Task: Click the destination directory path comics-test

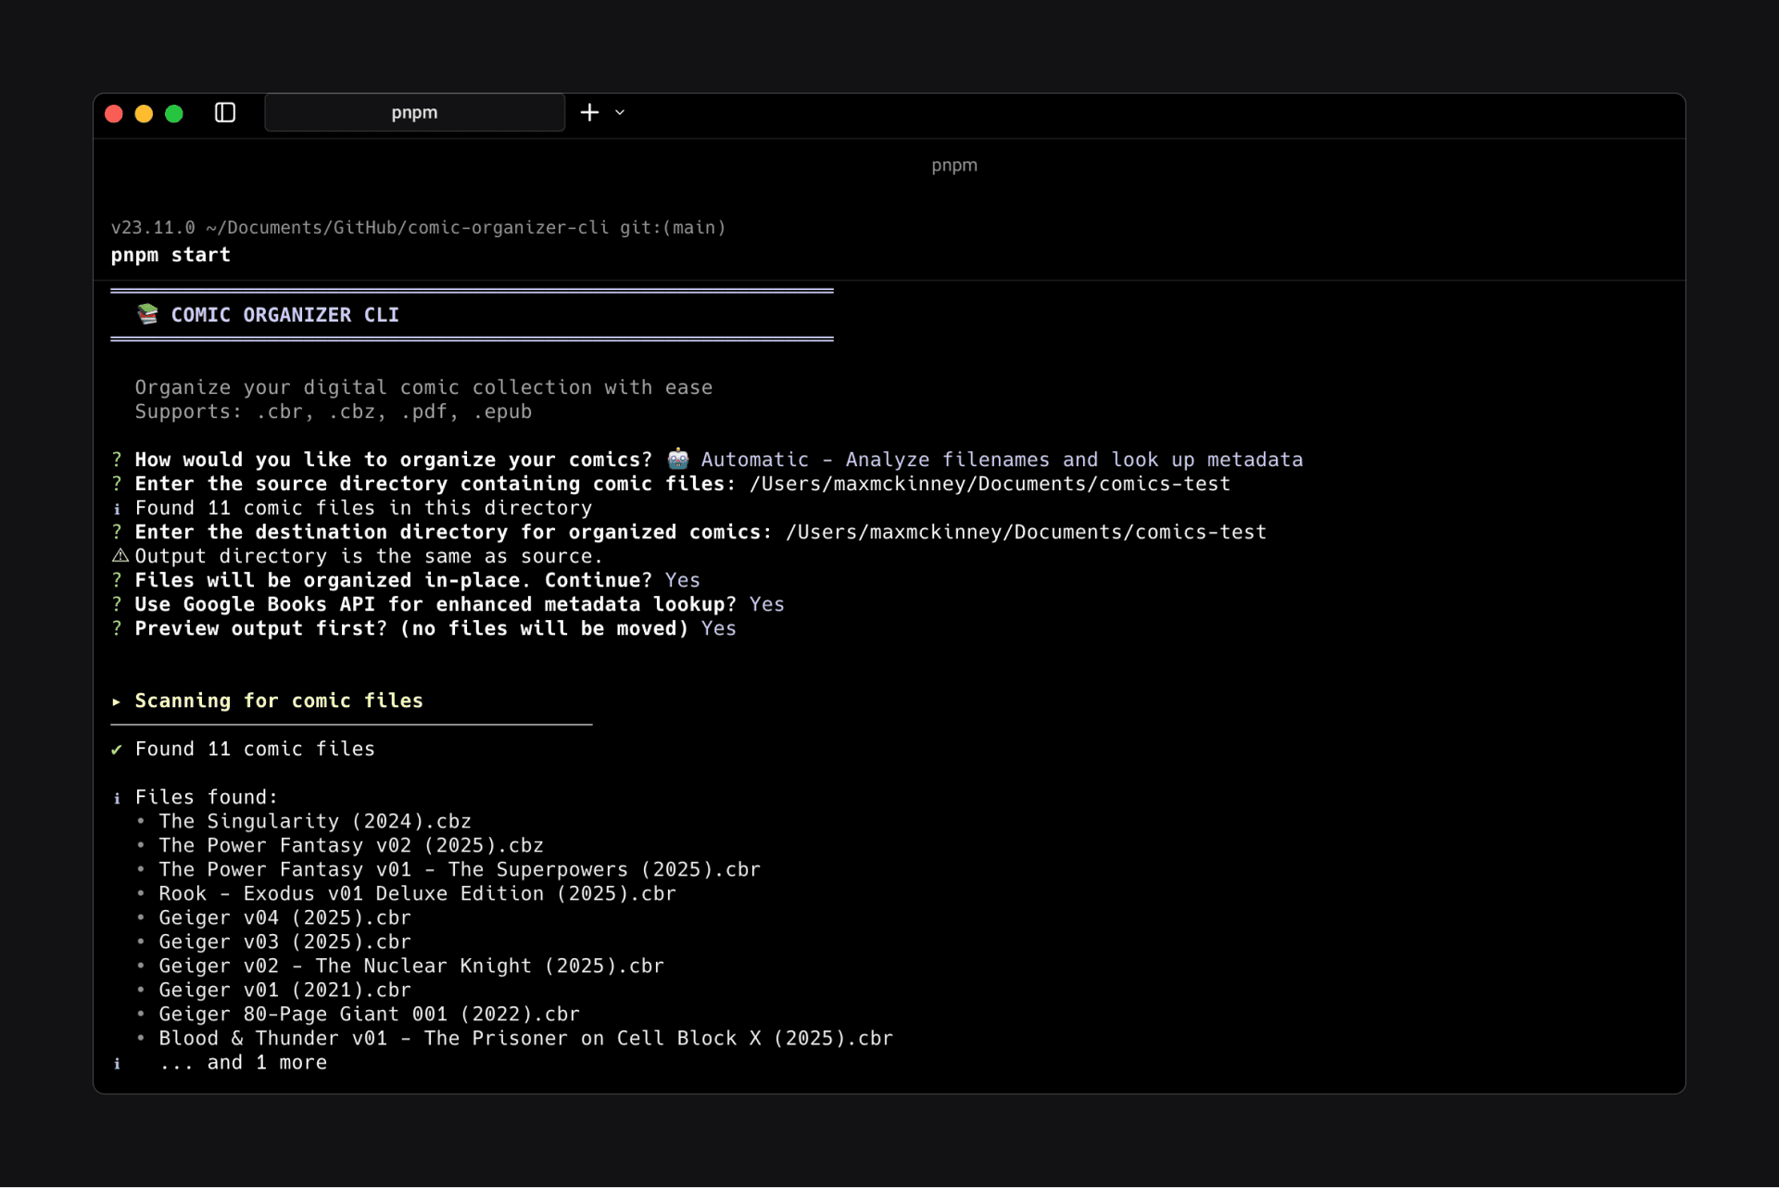Action: coord(1027,532)
